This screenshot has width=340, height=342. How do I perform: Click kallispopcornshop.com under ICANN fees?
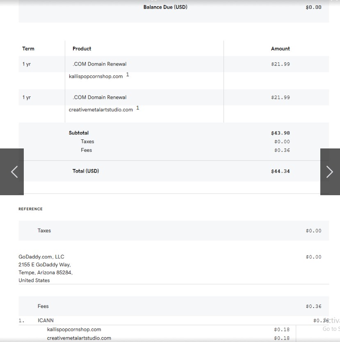point(74,330)
